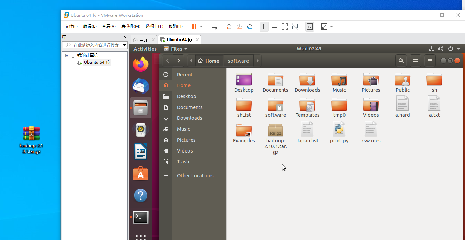Select the print.py Python file
This screenshot has height=240, width=465.
(x=339, y=132)
